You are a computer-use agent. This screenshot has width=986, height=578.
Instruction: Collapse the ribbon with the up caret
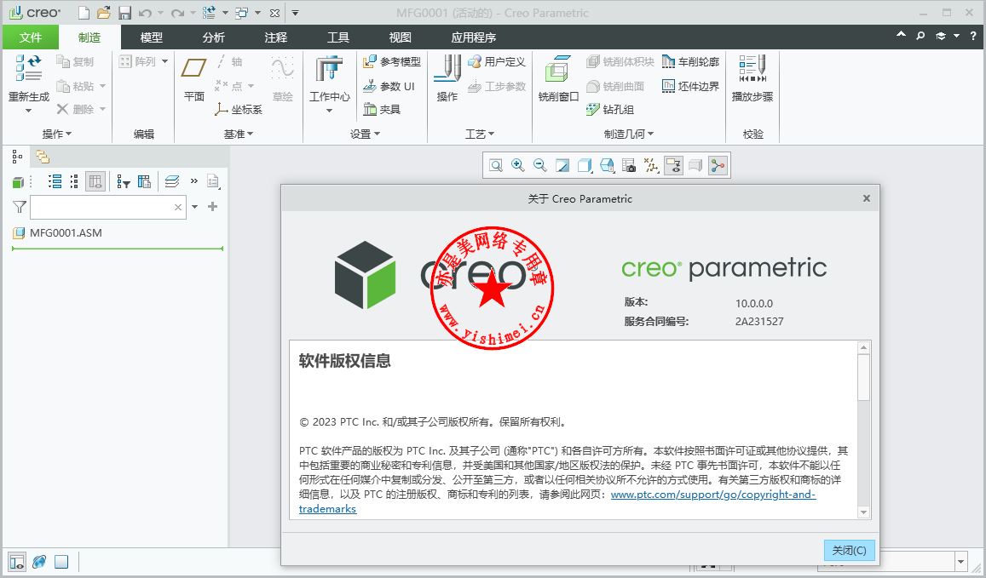pyautogui.click(x=901, y=35)
